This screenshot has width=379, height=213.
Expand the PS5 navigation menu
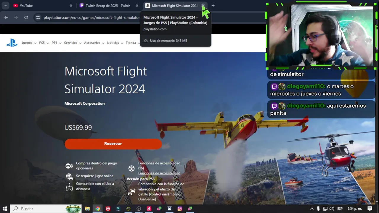point(44,43)
